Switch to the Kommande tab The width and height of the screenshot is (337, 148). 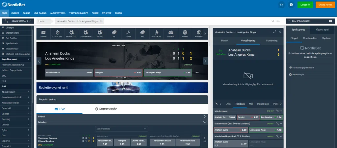106,109
